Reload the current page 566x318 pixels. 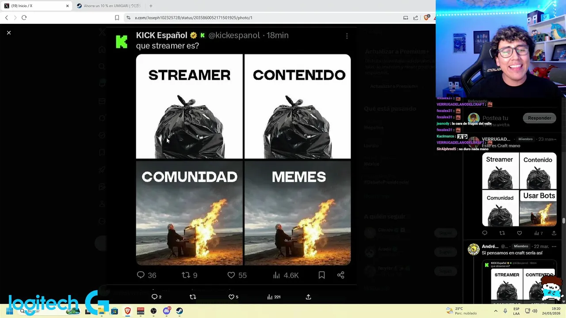pyautogui.click(x=24, y=18)
